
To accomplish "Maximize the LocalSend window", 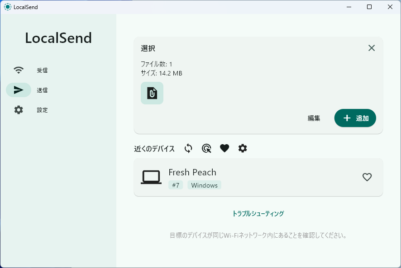I will click(369, 7).
